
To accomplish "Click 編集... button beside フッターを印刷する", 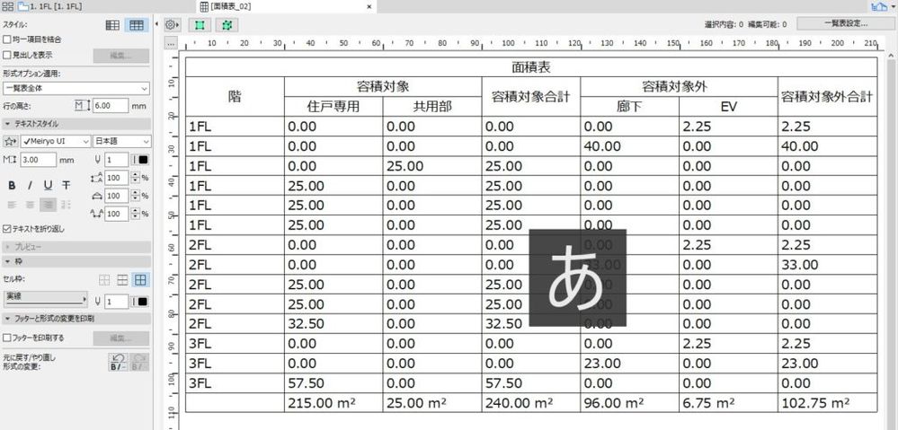I will (x=120, y=338).
